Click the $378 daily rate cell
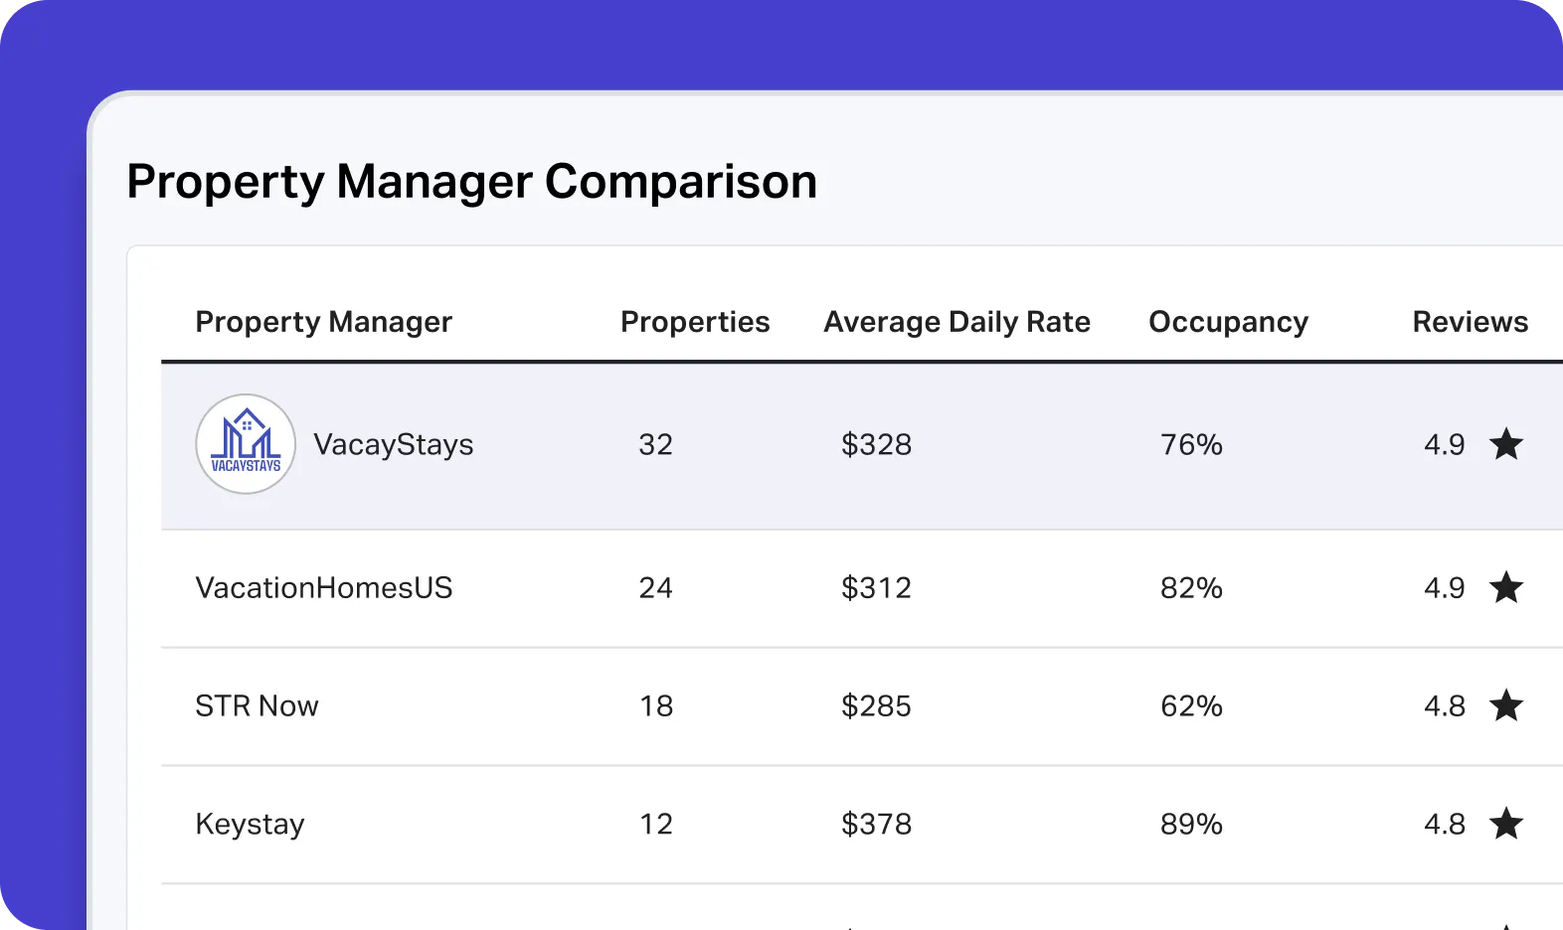Image resolution: width=1563 pixels, height=930 pixels. point(876,824)
